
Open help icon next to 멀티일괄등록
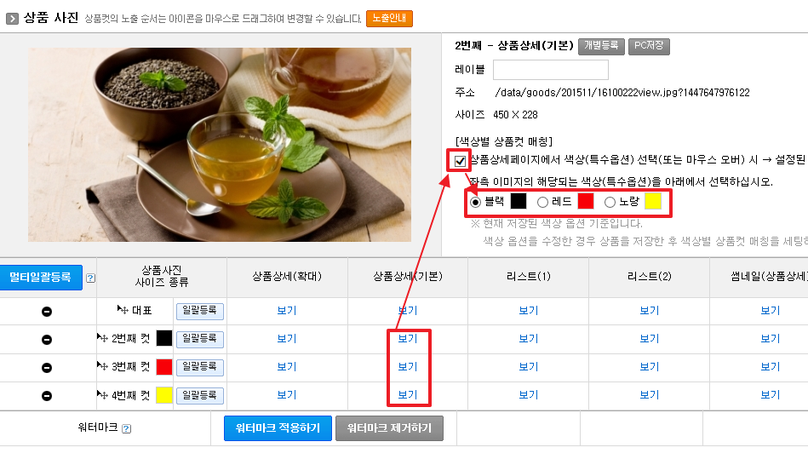[x=91, y=278]
